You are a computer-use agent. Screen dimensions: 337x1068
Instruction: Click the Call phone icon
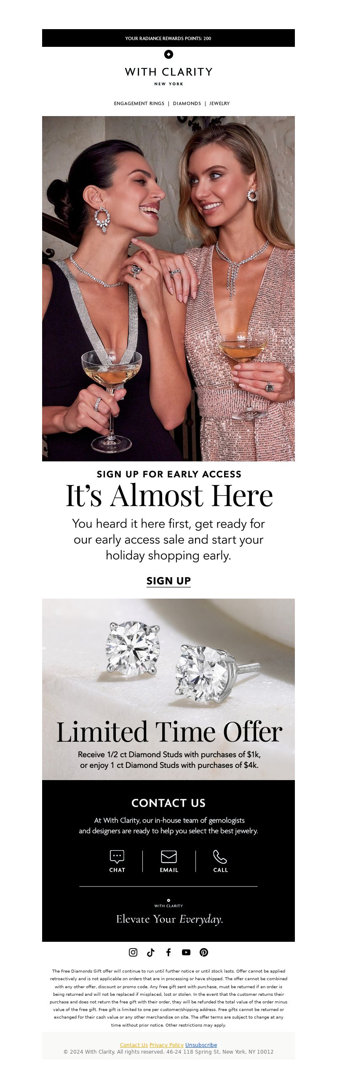220,857
